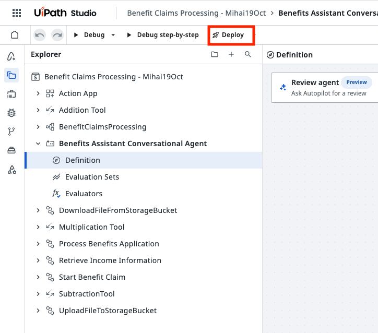Redo the last action

pos(57,35)
